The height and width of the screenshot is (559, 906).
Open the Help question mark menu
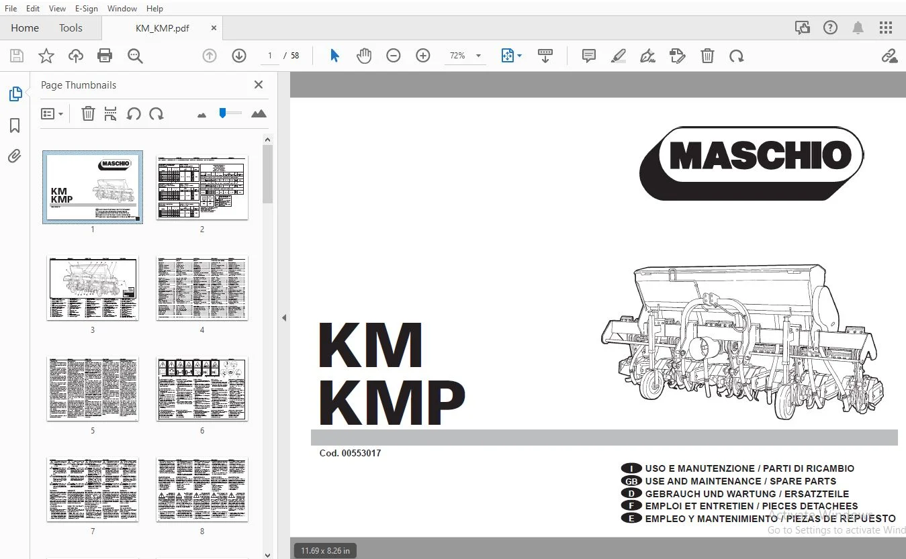point(831,28)
